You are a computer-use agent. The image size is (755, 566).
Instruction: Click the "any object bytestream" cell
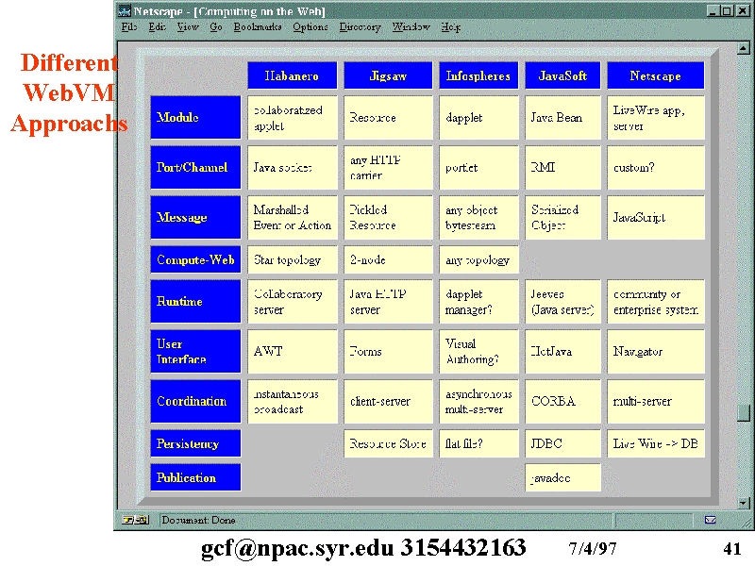478,218
